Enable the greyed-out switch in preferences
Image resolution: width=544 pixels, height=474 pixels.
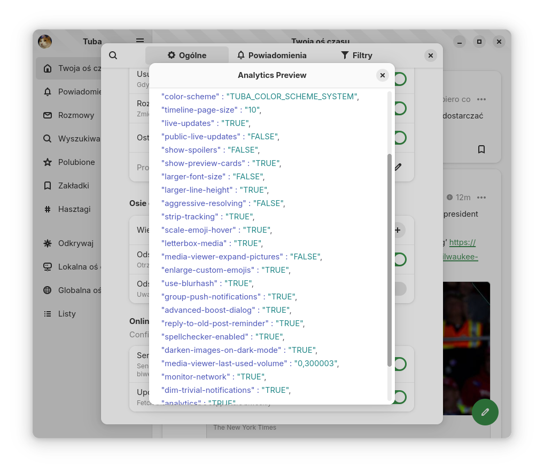[400, 289]
